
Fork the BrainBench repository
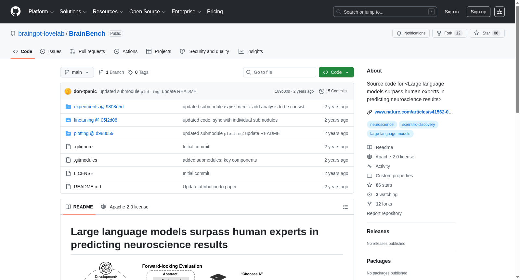449,33
